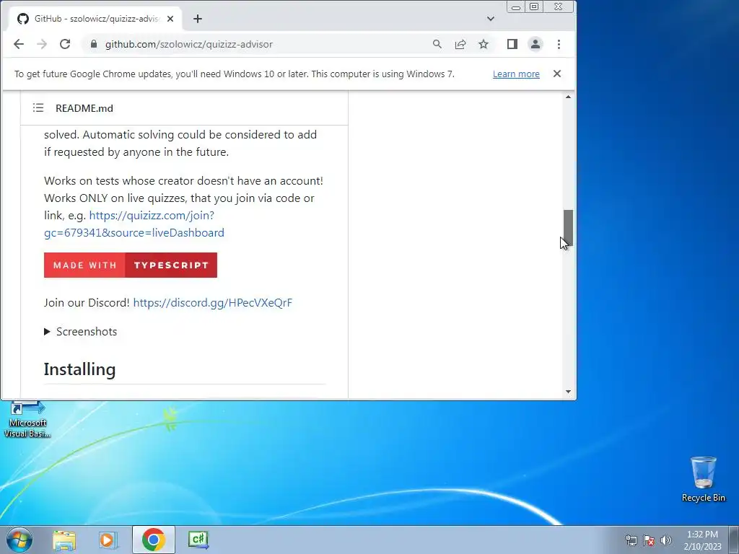Select the GitHub szolowicz/quizizz-advisor tab
The height and width of the screenshot is (554, 739).
pyautogui.click(x=95, y=19)
